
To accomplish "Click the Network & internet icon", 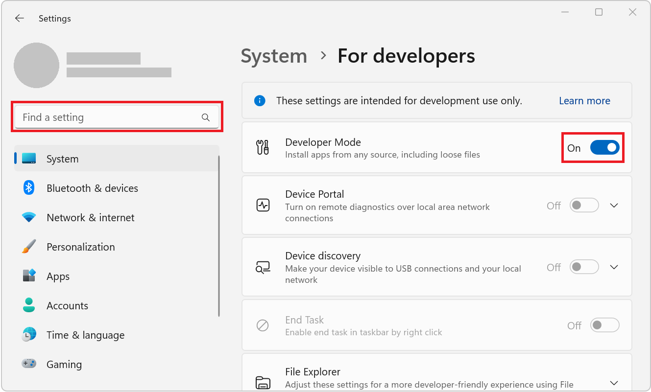I will pos(28,217).
